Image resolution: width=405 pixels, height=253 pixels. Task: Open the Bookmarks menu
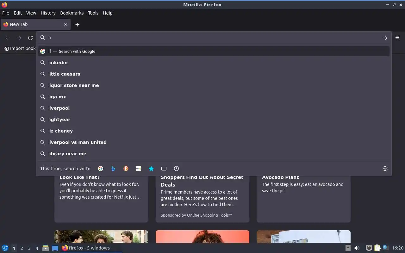(x=72, y=13)
